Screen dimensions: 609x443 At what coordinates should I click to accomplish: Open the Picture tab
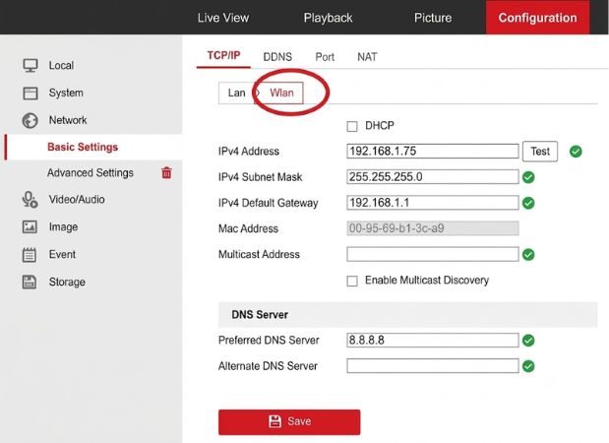(433, 18)
